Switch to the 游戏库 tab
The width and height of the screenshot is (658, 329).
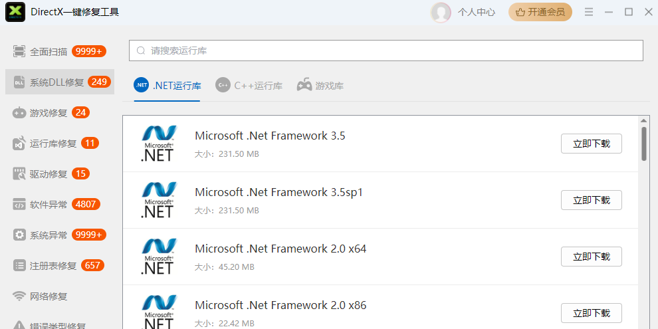[x=320, y=86]
